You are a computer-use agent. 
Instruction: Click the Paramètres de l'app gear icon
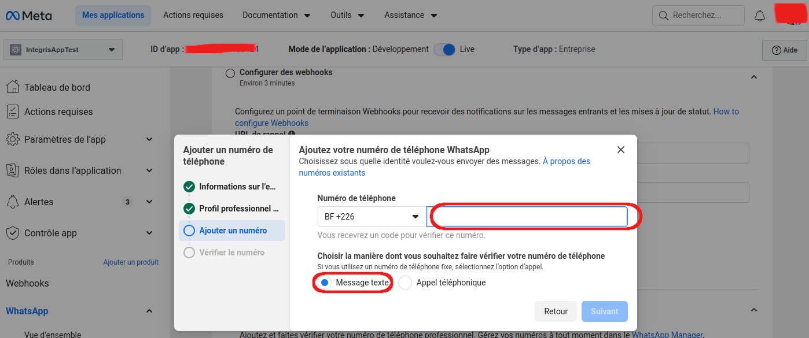[13, 139]
